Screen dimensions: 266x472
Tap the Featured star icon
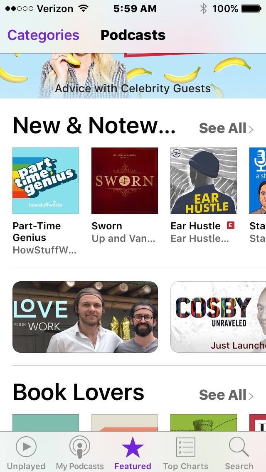point(133,447)
